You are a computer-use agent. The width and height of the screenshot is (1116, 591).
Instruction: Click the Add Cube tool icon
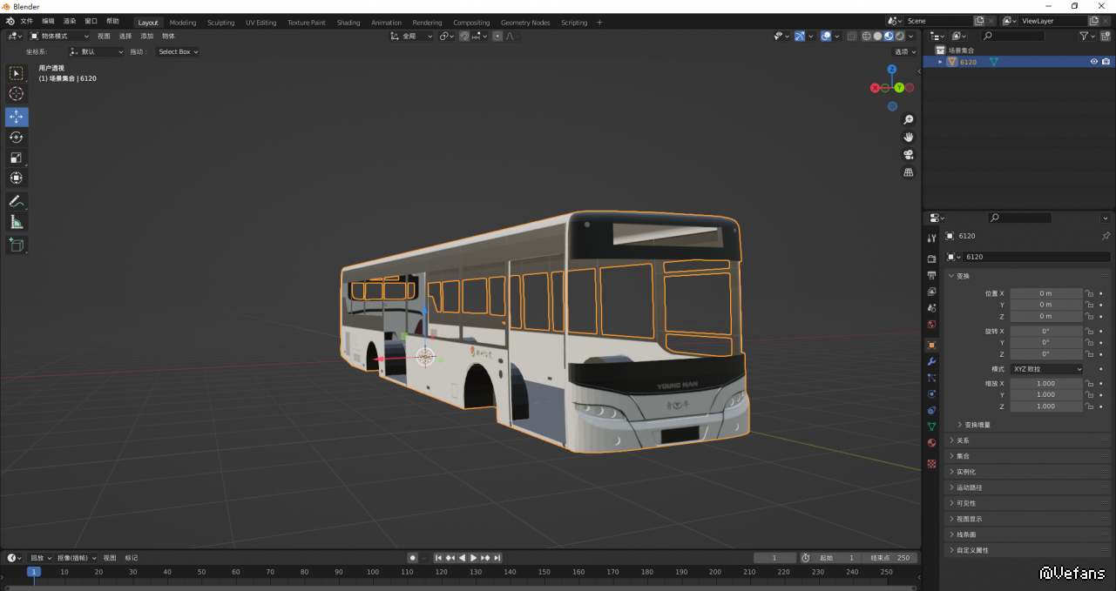point(17,245)
